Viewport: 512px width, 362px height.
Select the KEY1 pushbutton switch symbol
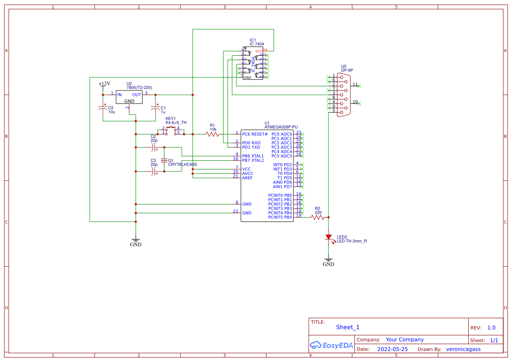tap(171, 130)
